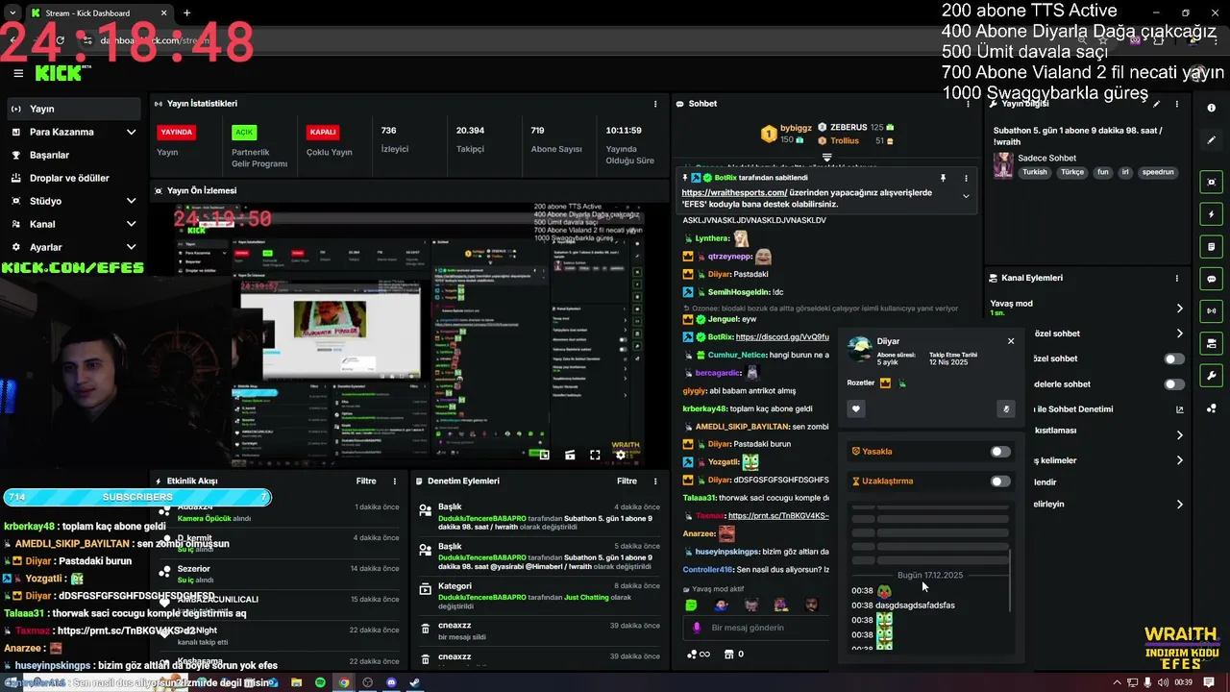Toggle the activity feed lightning icon in right toolbar

click(x=1212, y=214)
